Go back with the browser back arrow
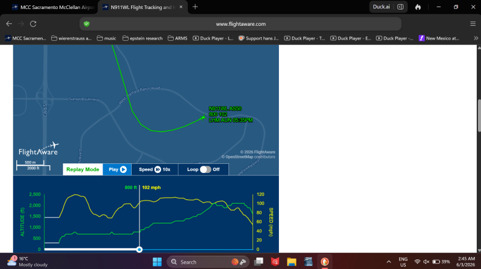This screenshot has height=269, width=481. [9, 24]
